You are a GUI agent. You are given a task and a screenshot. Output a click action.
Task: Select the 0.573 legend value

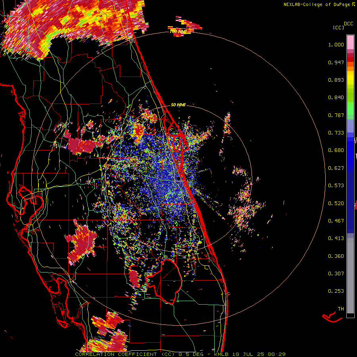[x=336, y=186]
